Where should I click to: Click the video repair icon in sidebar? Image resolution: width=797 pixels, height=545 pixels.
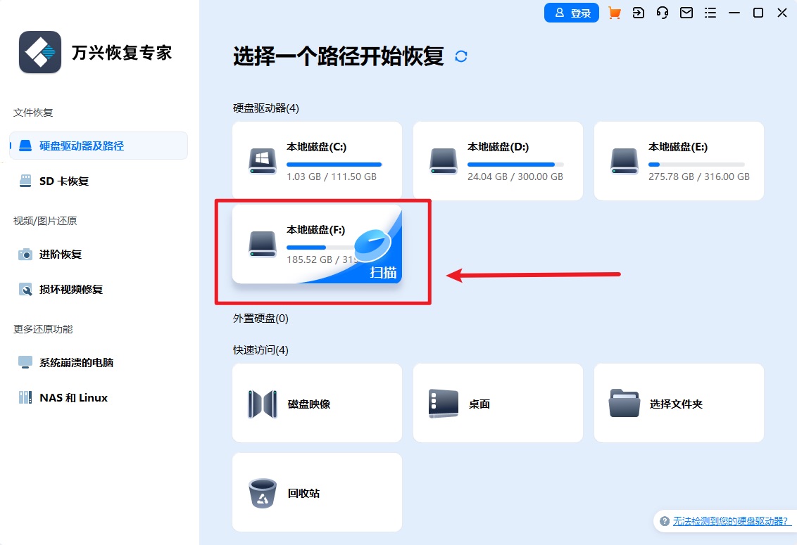[25, 289]
